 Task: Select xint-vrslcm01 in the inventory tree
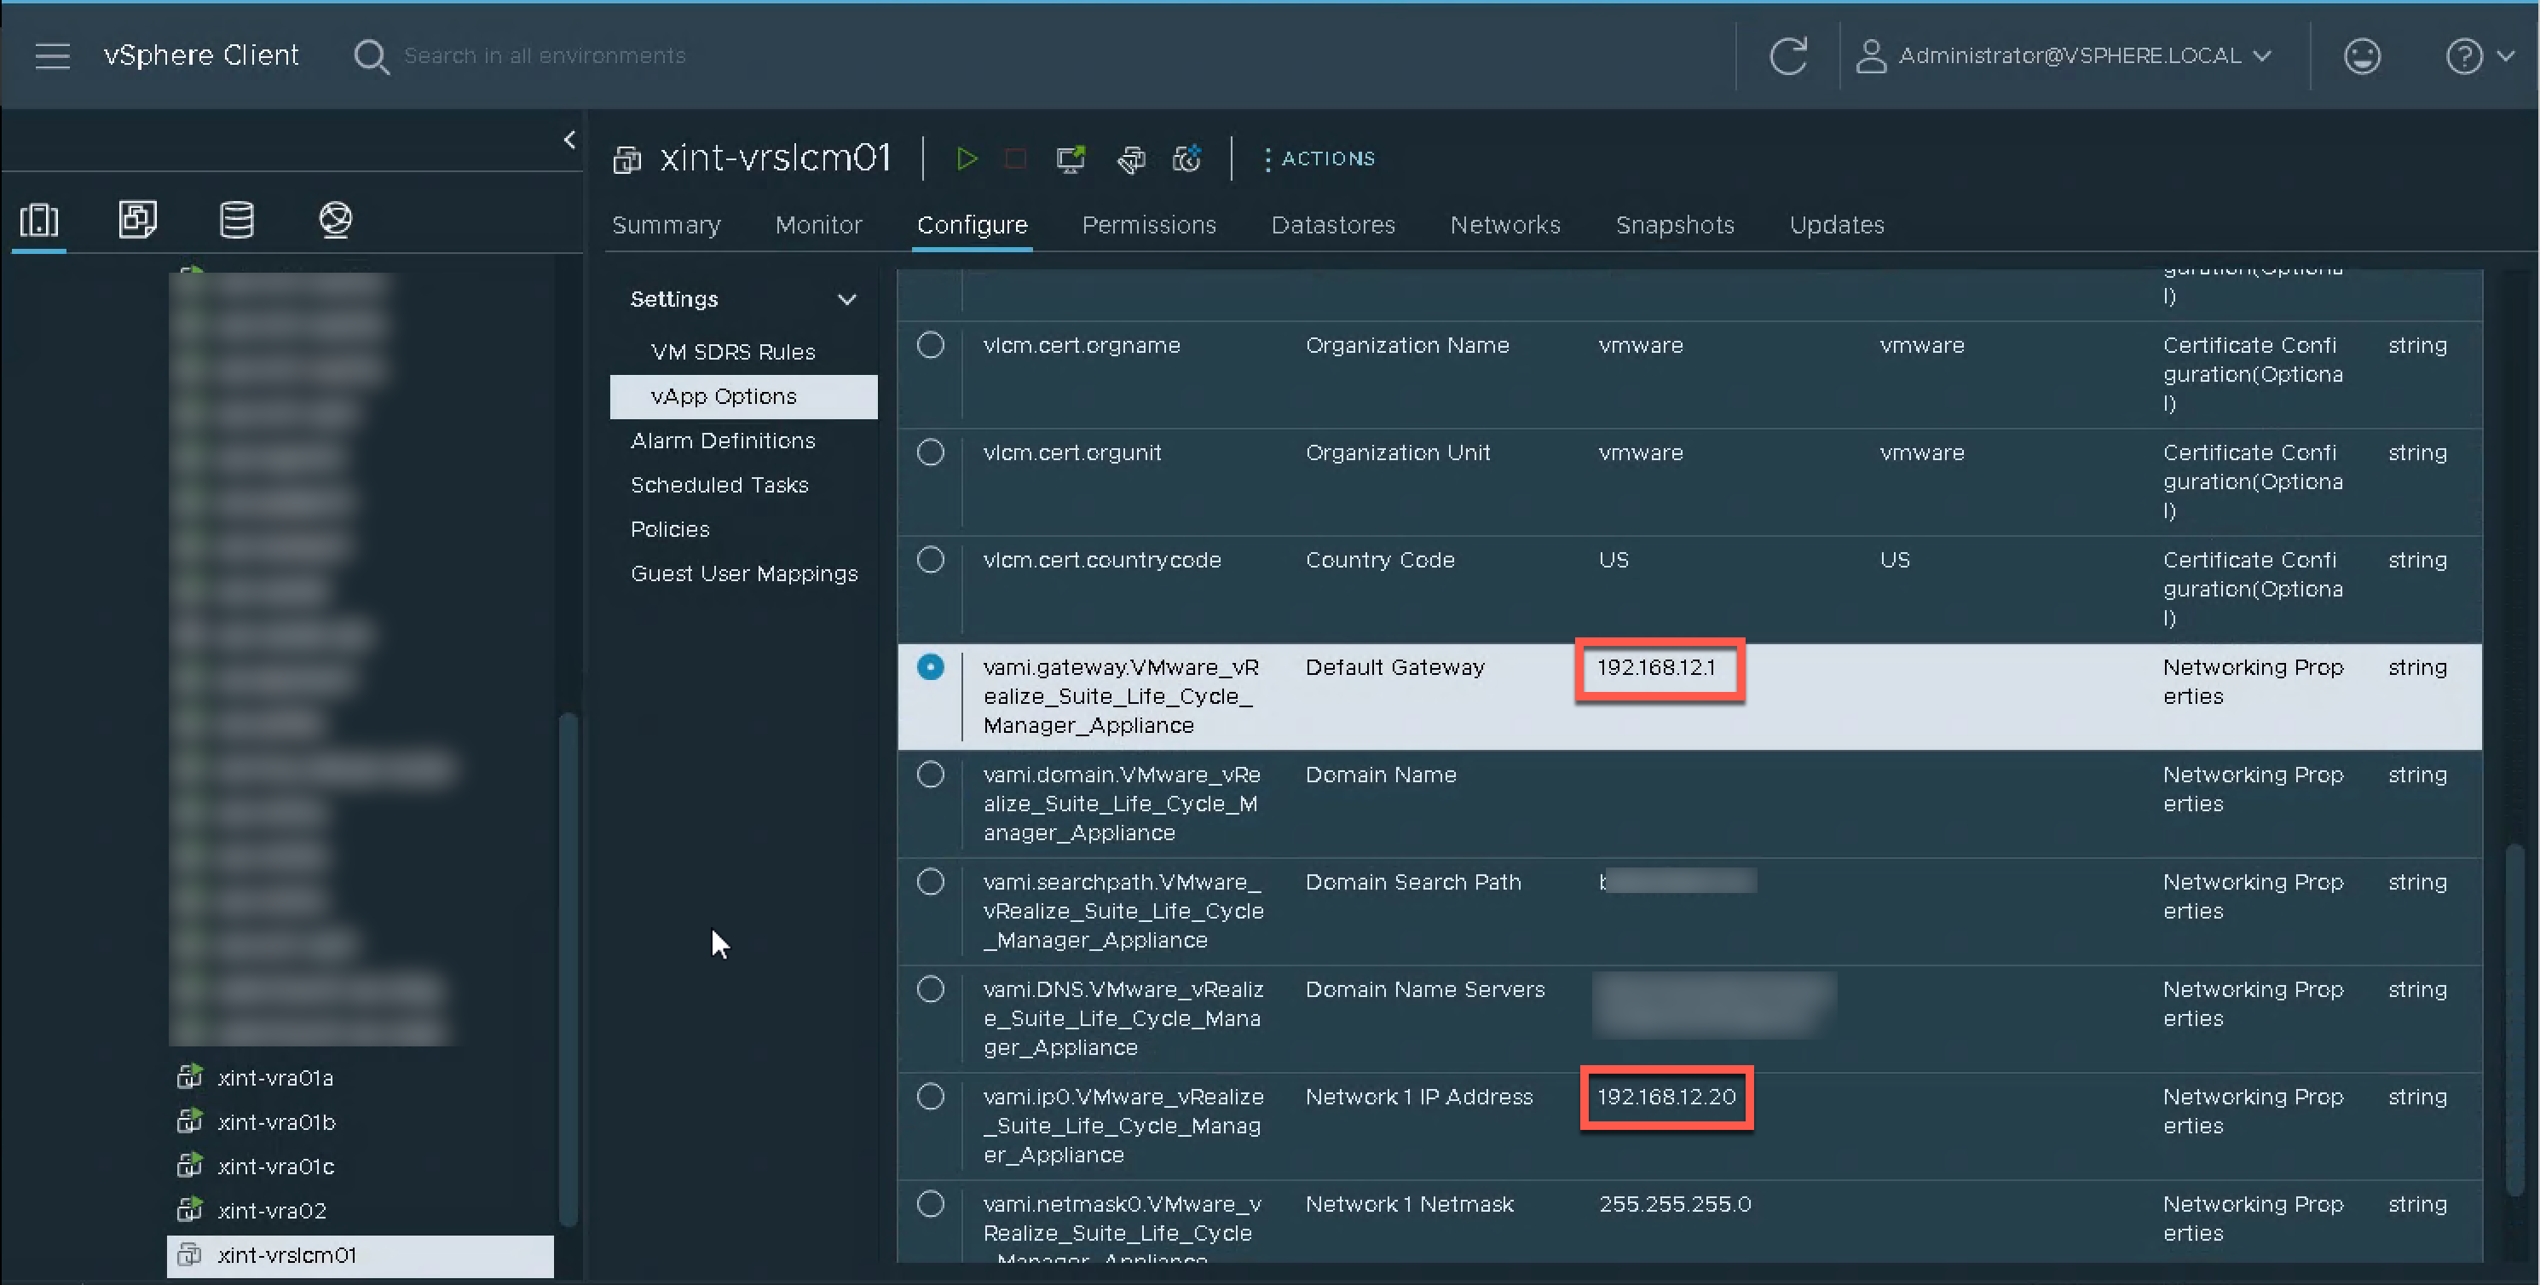[x=360, y=1255]
